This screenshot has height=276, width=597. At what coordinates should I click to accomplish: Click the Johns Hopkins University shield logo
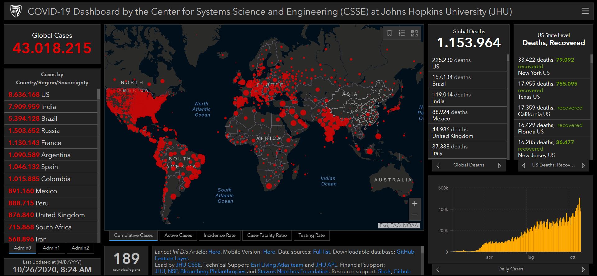point(16,12)
